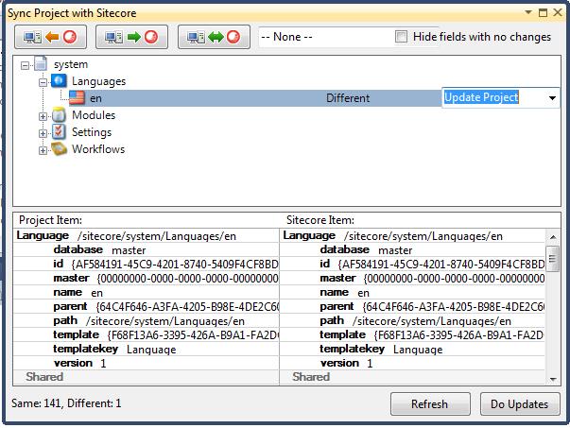This screenshot has width=570, height=428.
Task: Click the Modules icon
Action: tap(59, 115)
